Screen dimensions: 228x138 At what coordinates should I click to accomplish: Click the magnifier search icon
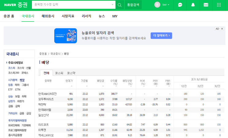click(120, 5)
